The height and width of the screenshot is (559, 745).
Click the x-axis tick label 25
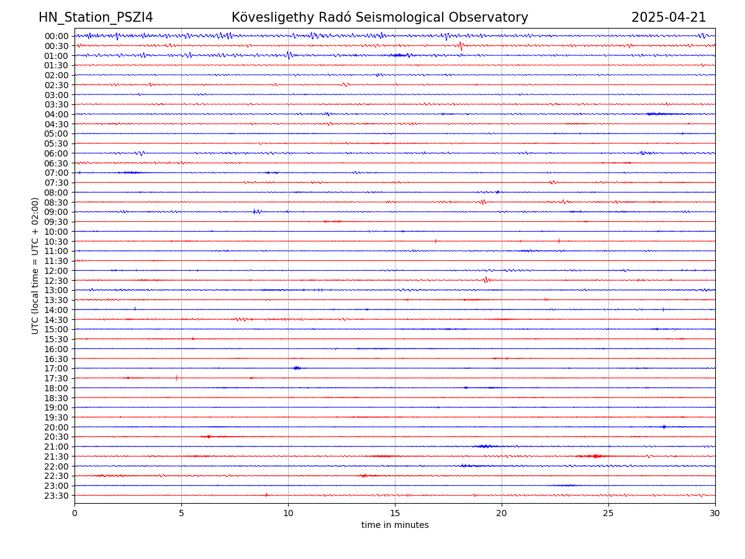coord(608,514)
